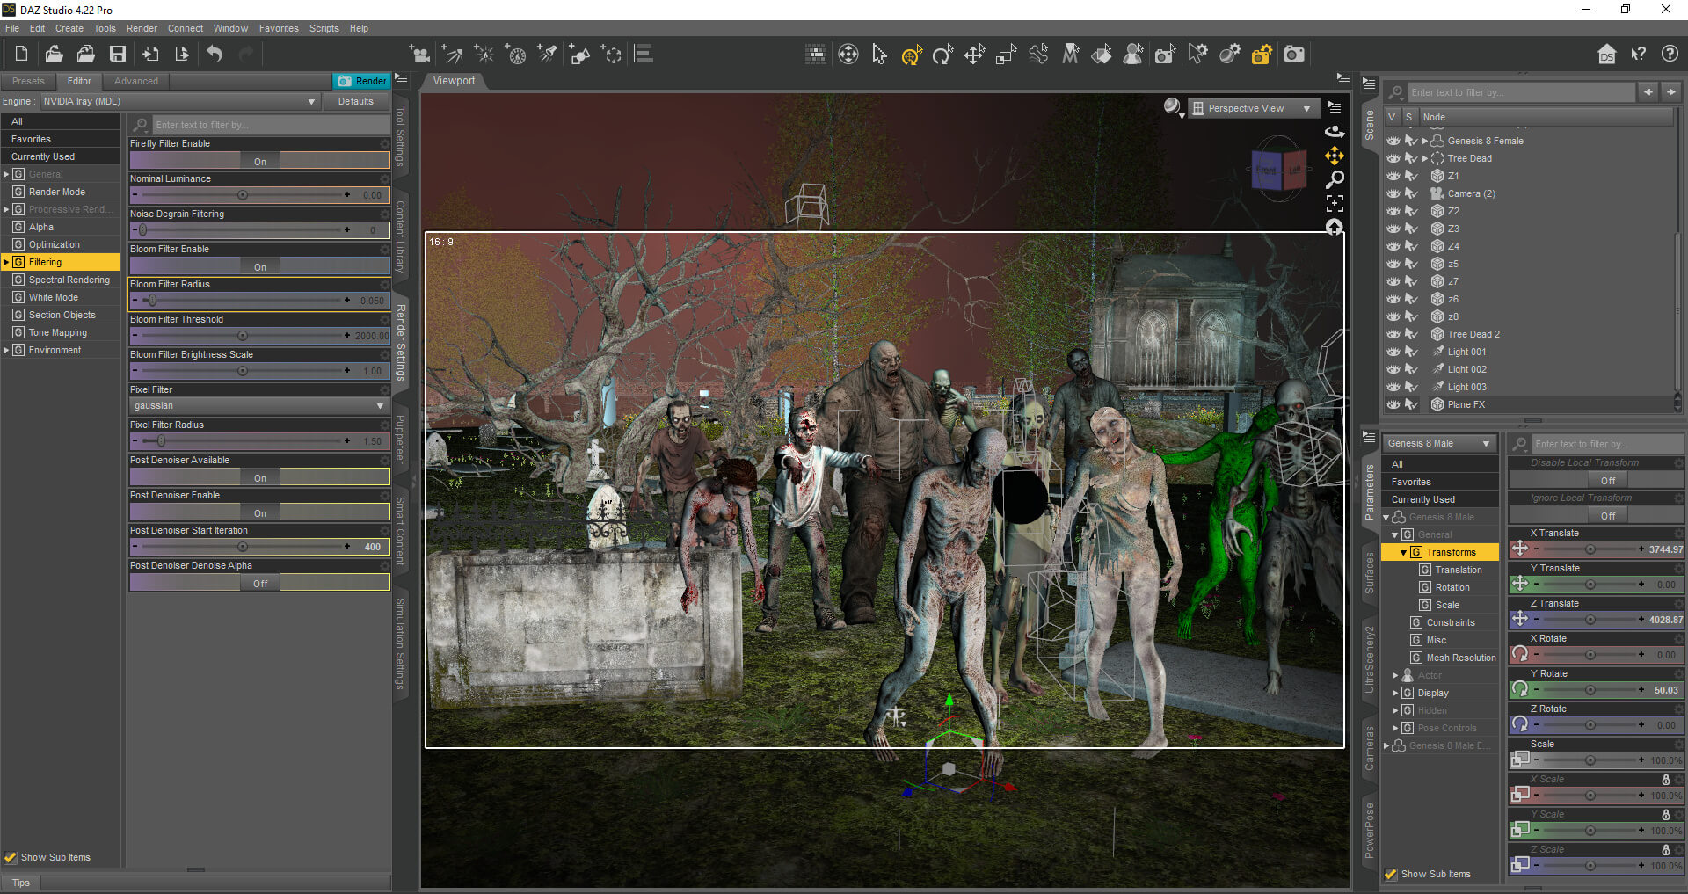Expand the Display parameter group
Image resolution: width=1688 pixels, height=894 pixels.
tap(1394, 693)
